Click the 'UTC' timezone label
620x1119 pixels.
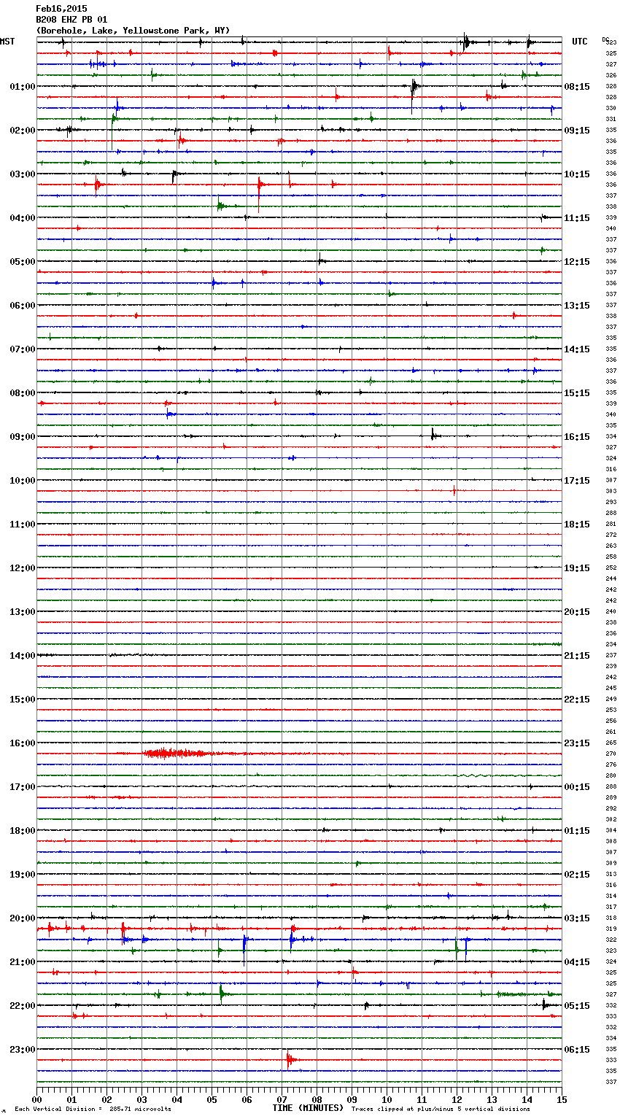580,42
